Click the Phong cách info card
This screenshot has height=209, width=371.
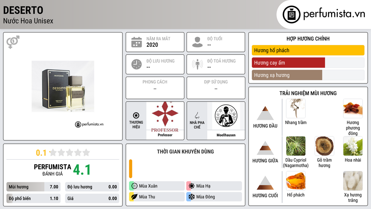[x=155, y=88]
